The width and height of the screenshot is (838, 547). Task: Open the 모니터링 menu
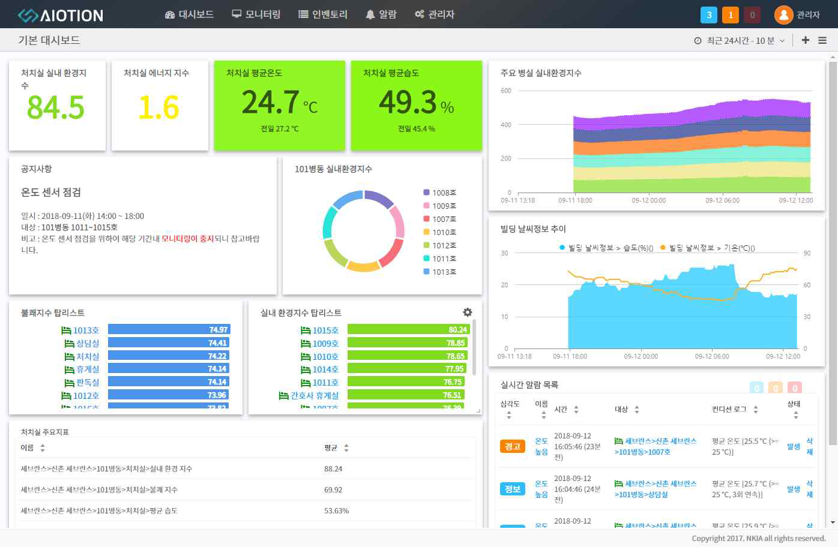[x=256, y=14]
